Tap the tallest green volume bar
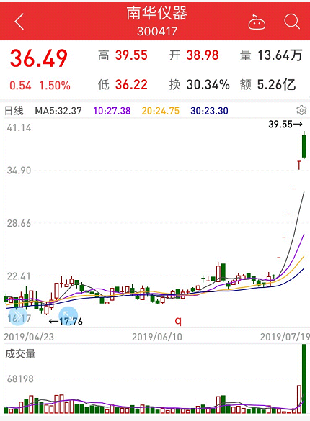The height and width of the screenshot is (421, 310). pos(304,379)
